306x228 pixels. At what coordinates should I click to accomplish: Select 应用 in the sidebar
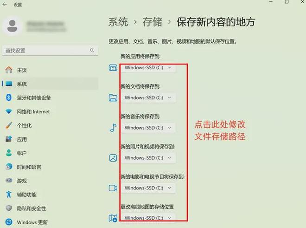click(22, 139)
